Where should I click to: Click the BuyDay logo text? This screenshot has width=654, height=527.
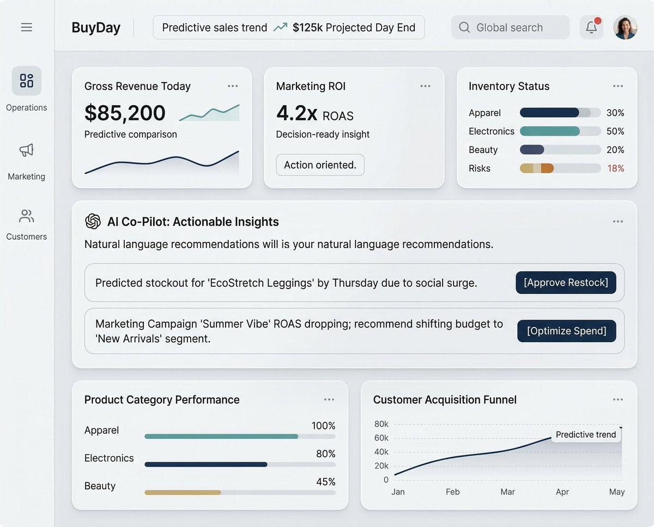point(96,27)
